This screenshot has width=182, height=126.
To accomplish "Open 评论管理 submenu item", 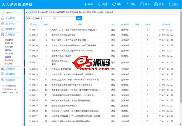I will 9,54.
